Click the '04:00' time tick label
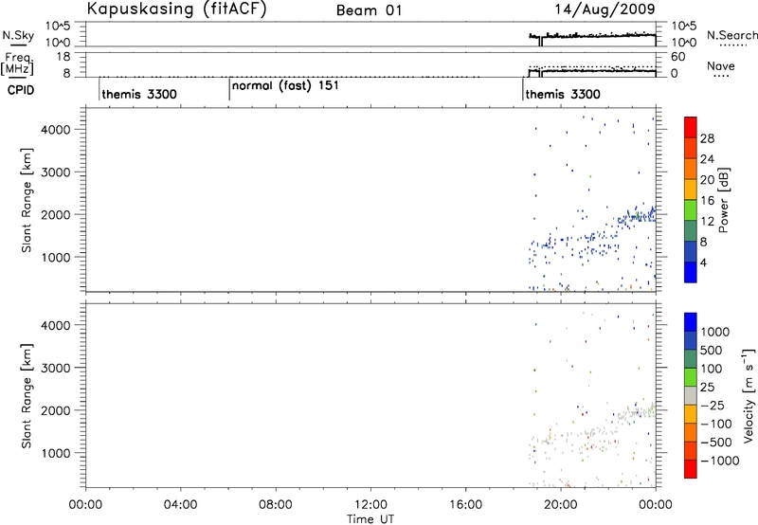The width and height of the screenshot is (758, 525). pyautogui.click(x=181, y=505)
